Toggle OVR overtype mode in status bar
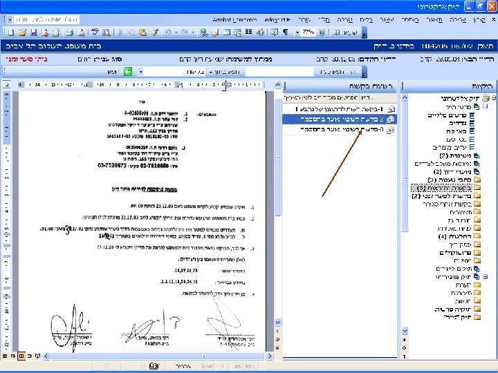This screenshot has height=373, width=498. [207, 366]
